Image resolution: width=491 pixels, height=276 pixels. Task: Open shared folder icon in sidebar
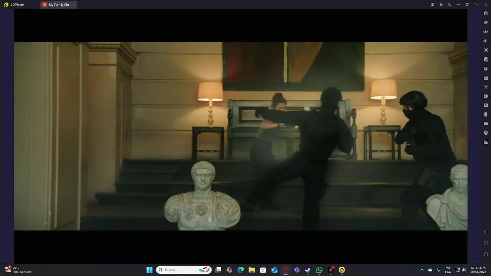pos(486,124)
